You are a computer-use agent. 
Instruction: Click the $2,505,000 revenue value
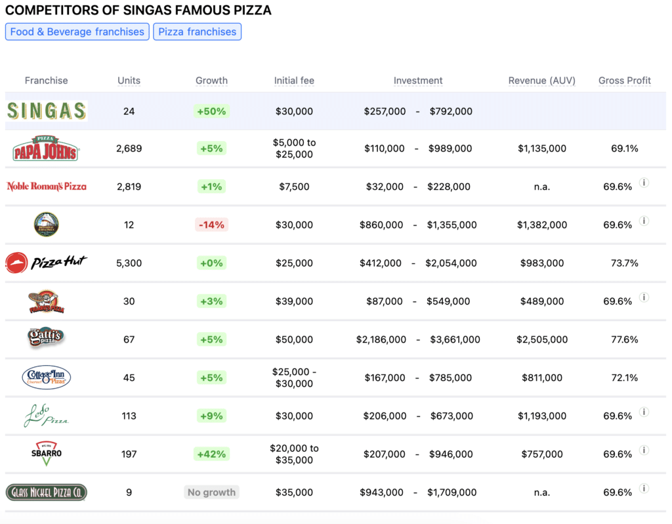541,339
